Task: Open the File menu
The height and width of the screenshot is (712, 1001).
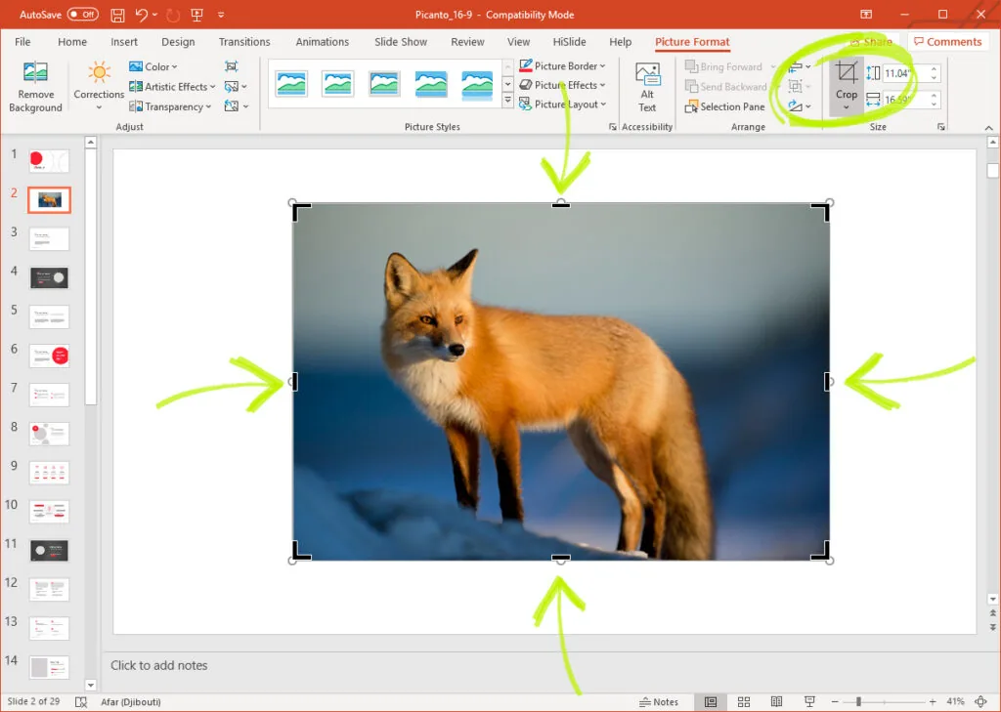Action: [22, 41]
